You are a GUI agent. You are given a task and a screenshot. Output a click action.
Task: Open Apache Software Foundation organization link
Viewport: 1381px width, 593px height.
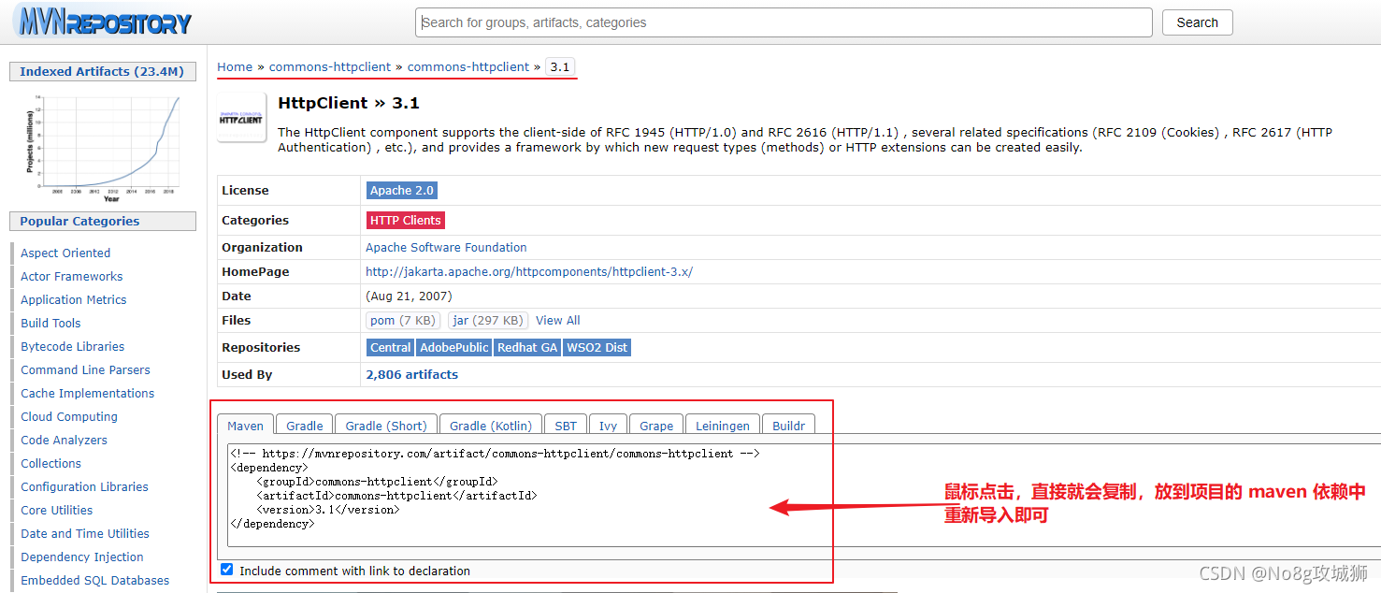pyautogui.click(x=446, y=247)
